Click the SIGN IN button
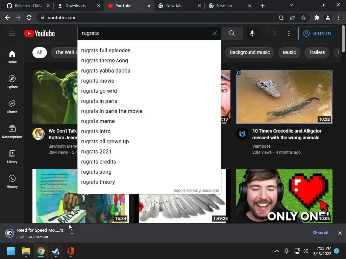346x259 pixels. tap(317, 33)
